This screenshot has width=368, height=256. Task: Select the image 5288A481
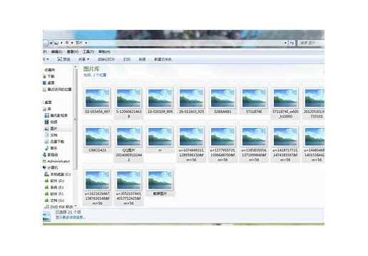(x=223, y=98)
